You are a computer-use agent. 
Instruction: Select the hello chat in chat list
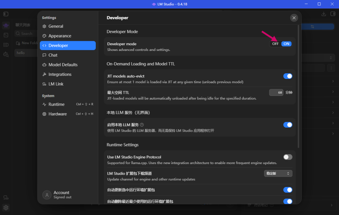(x=26, y=53)
